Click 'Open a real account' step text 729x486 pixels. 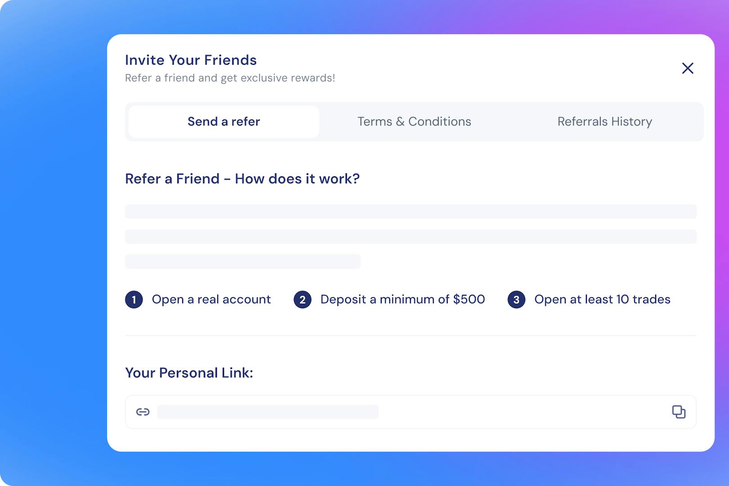click(x=211, y=299)
